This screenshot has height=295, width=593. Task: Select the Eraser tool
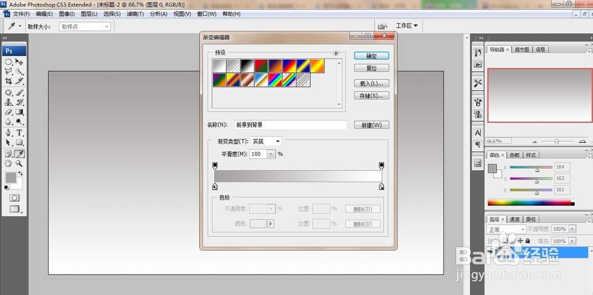coord(8,112)
